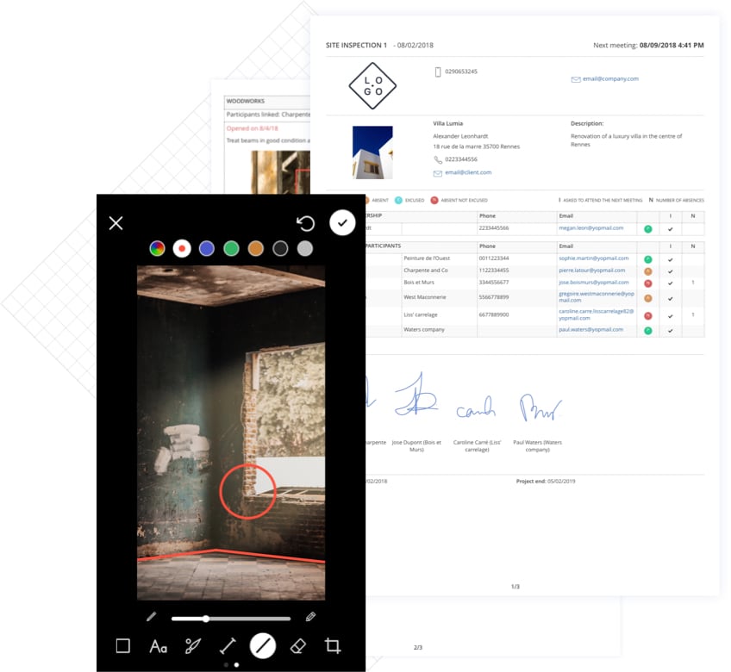Image resolution: width=731 pixels, height=672 pixels.
Task: Click the green status icon in megan.leon row
Action: pos(648,229)
